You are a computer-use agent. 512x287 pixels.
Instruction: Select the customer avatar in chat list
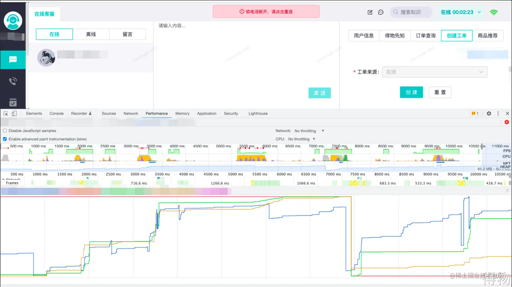[x=46, y=57]
